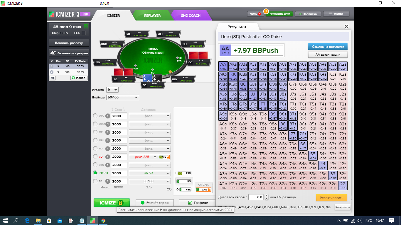Click Расчёт героя button
Screen dimensions: 401x225
pyautogui.click(x=154, y=203)
